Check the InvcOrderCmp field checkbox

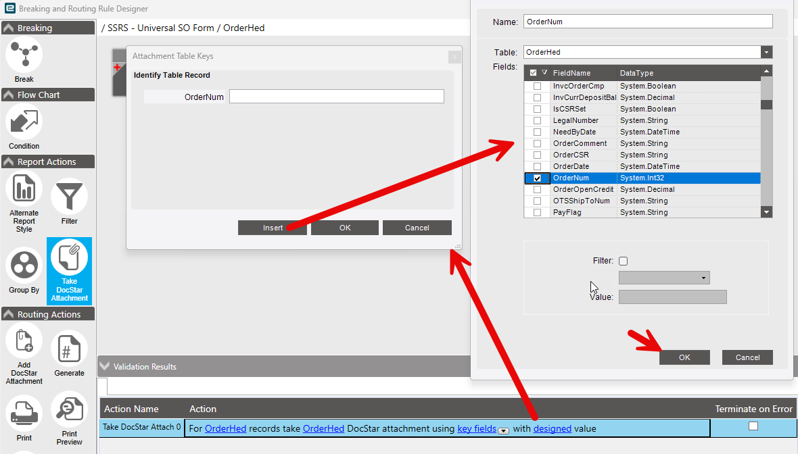point(538,86)
